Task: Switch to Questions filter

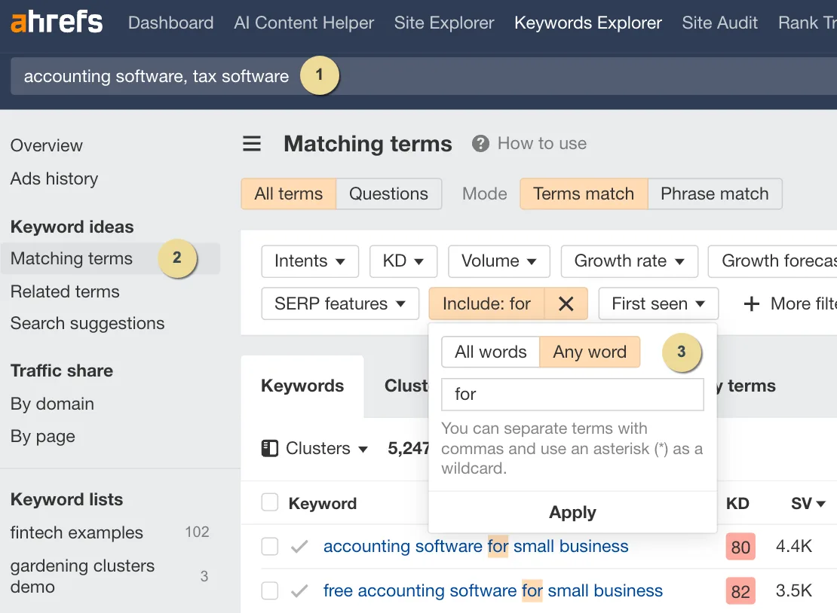Action: [x=388, y=194]
